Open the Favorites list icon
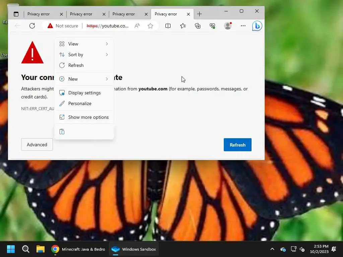This screenshot has width=343, height=257. pyautogui.click(x=183, y=26)
